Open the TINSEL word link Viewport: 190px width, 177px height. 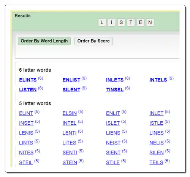click(x=115, y=90)
